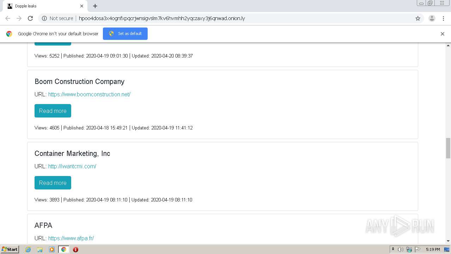Screen dimensions: 451x254
Task: Click the vertical scrollbar thumb
Action: pyautogui.click(x=448, y=148)
